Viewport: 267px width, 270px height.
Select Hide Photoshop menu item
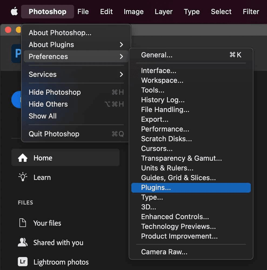(55, 92)
